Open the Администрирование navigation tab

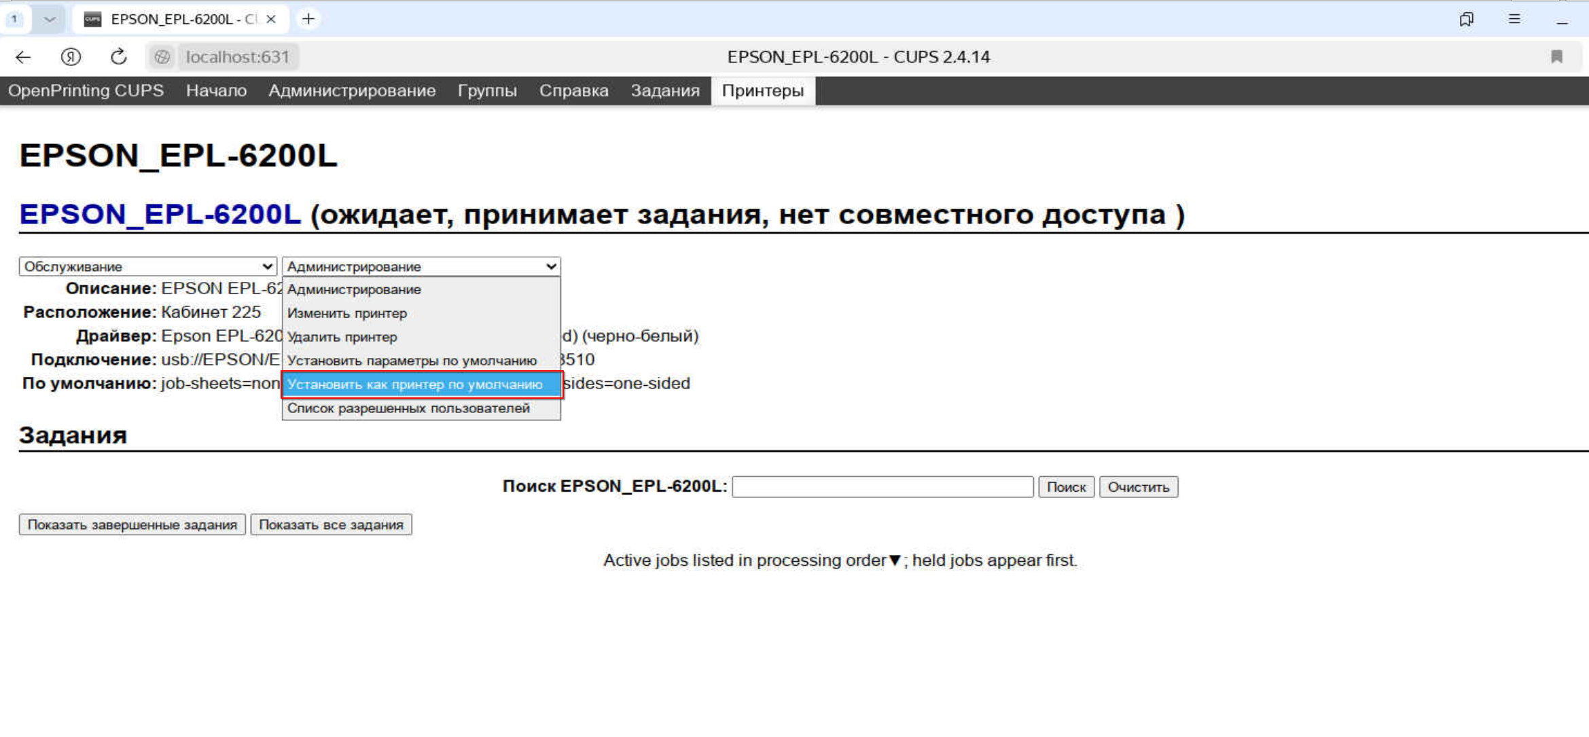pos(352,90)
